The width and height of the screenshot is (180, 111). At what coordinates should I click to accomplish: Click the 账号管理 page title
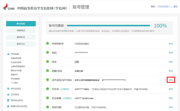pos(81,7)
